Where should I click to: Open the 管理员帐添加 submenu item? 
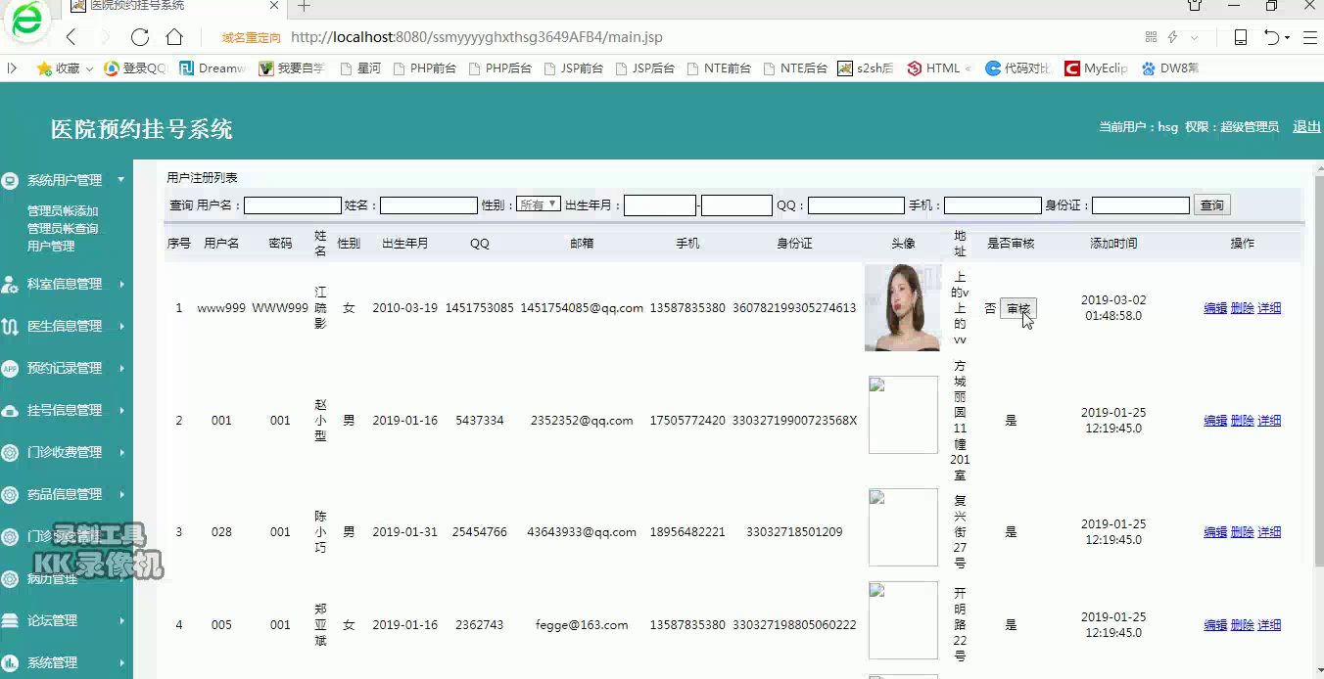[63, 211]
